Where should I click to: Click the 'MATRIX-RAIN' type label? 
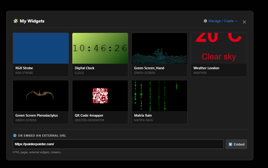tap(143, 120)
